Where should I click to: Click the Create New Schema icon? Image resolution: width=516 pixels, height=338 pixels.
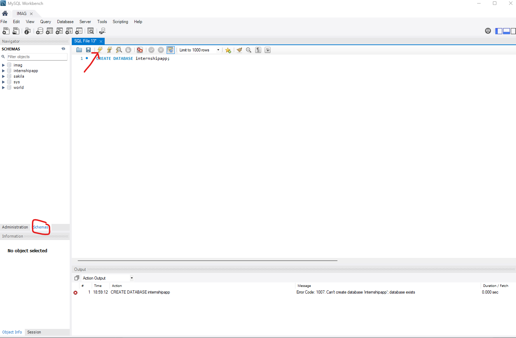40,31
